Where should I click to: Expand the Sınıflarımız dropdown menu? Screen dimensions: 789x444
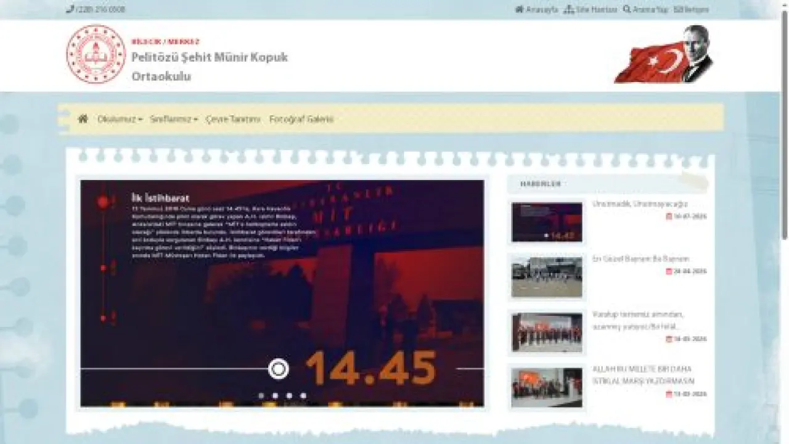click(x=174, y=119)
